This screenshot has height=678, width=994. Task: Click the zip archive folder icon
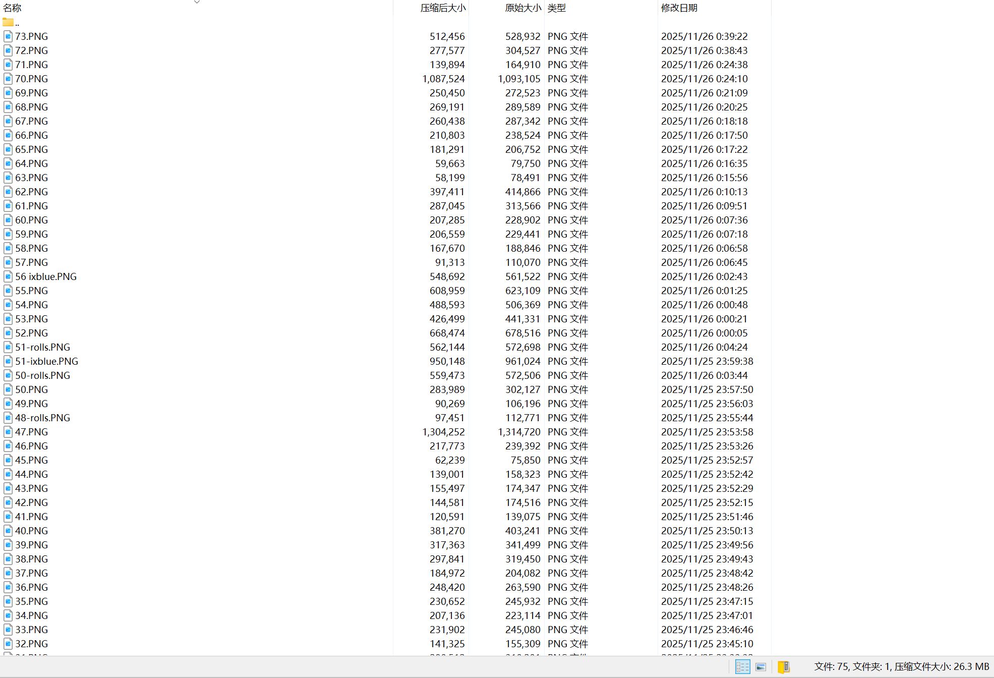[783, 667]
